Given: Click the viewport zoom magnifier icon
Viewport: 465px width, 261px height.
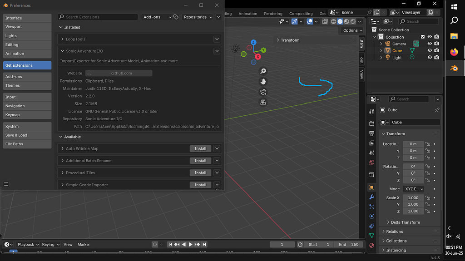Looking at the screenshot, I should tap(263, 71).
